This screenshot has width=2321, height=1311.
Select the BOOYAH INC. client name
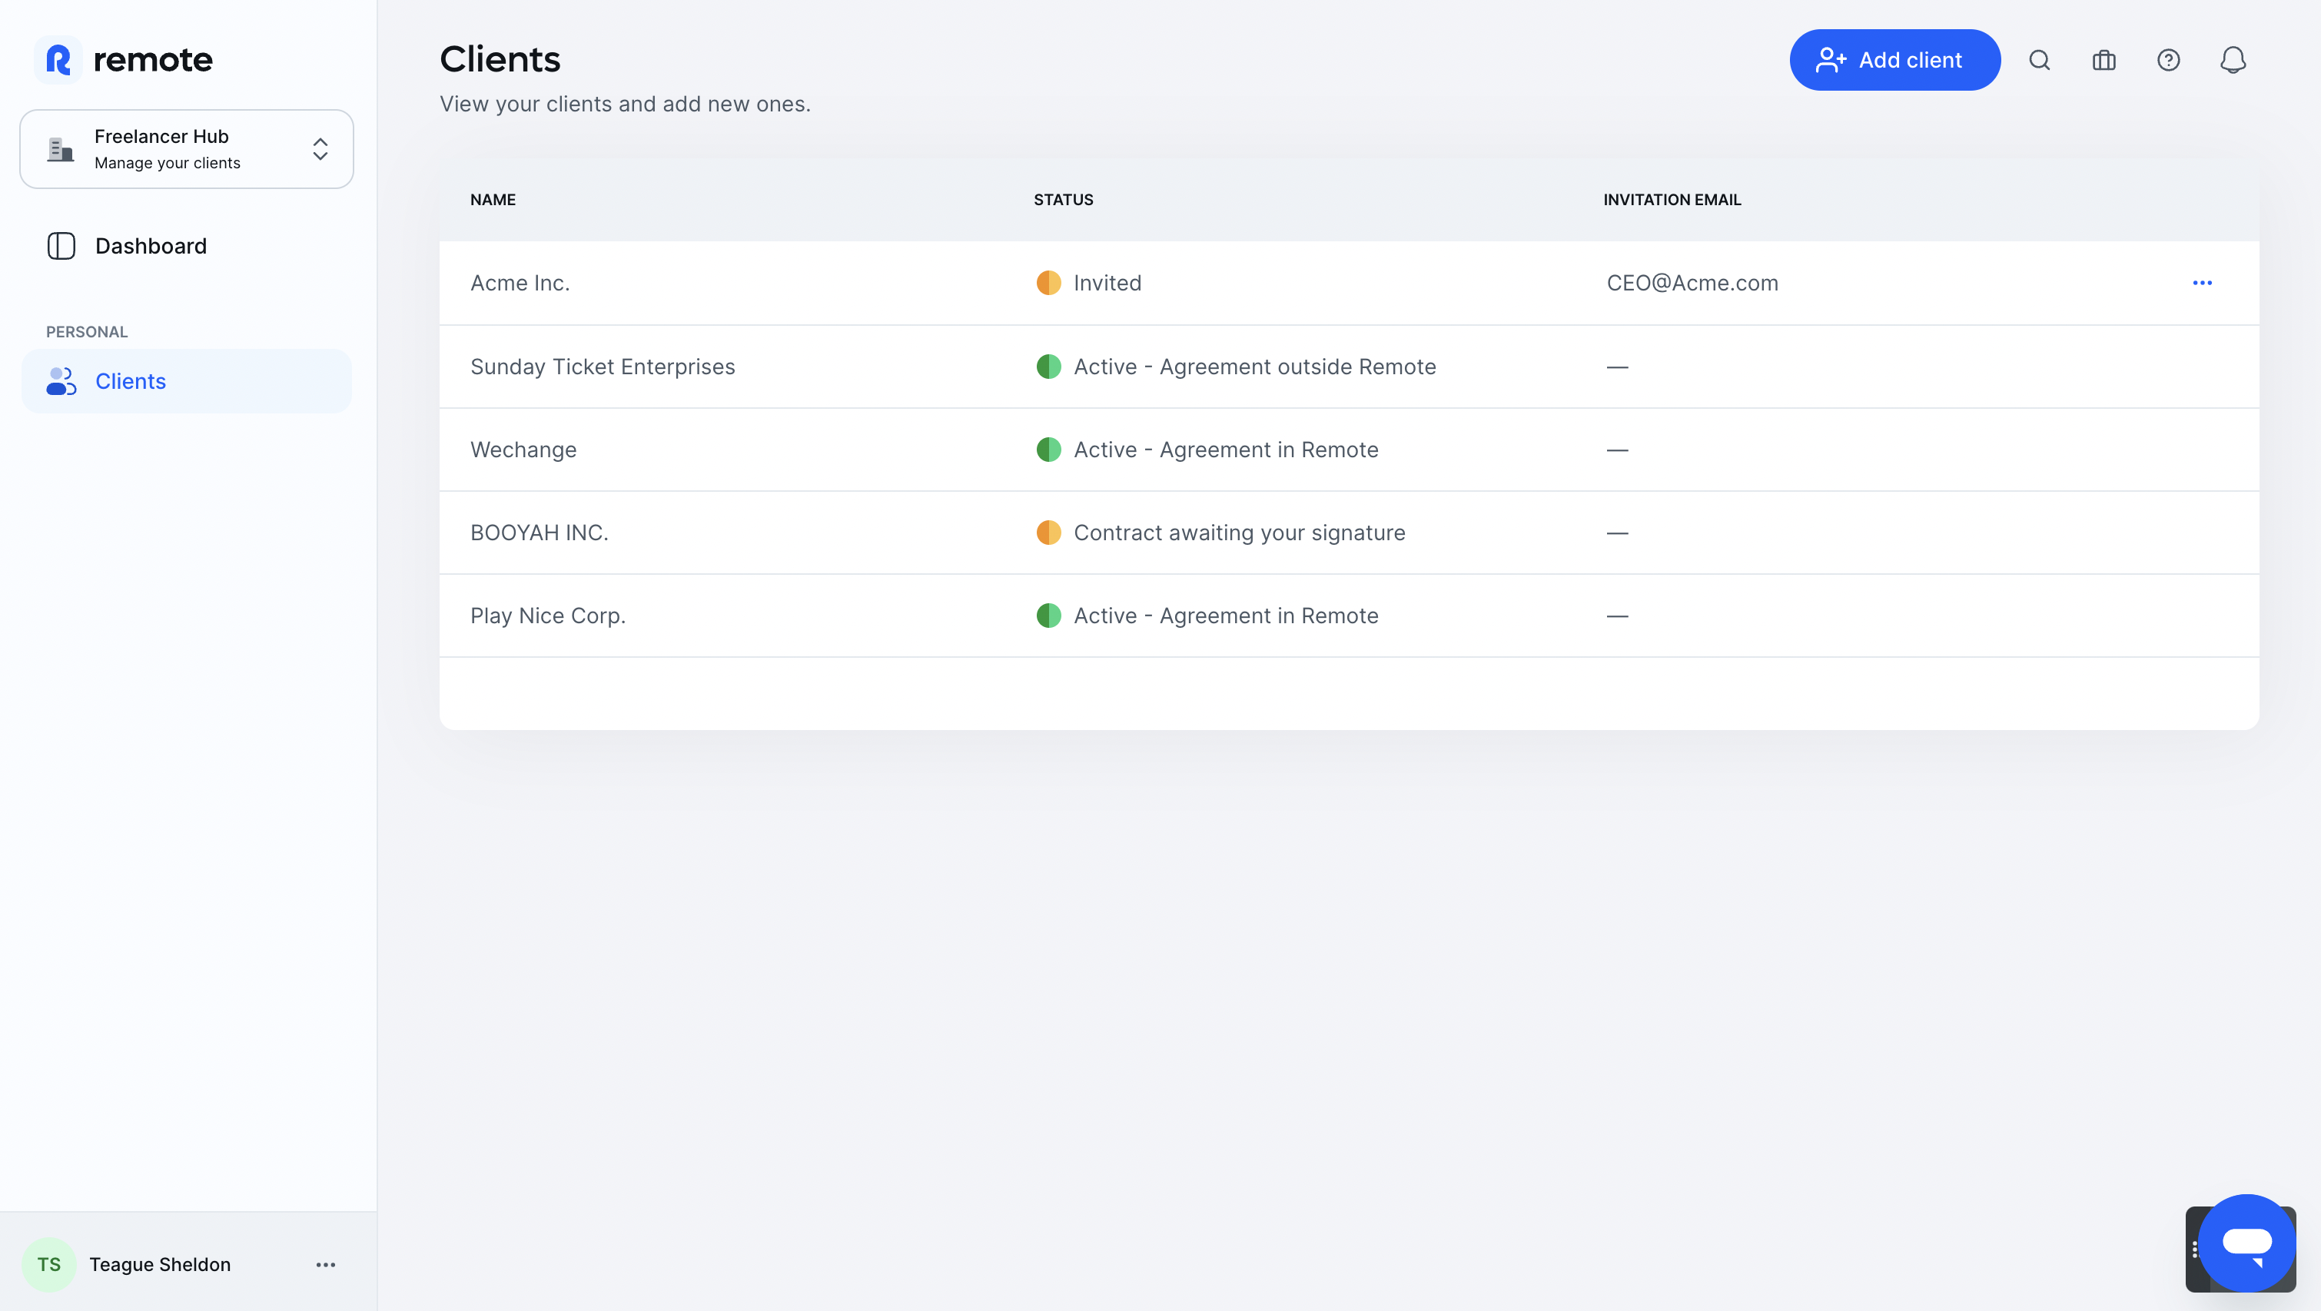coord(540,533)
